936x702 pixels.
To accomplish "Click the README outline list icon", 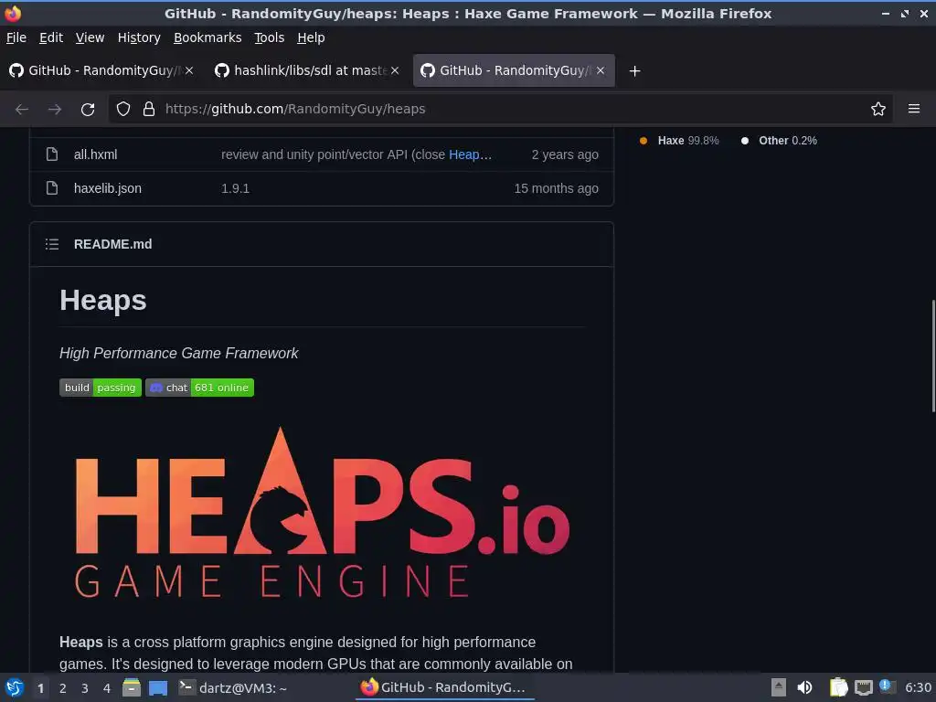I will pos(52,244).
